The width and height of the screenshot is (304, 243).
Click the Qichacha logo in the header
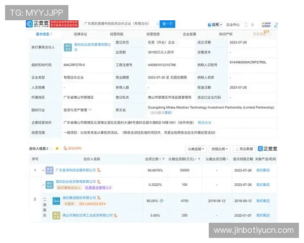[37, 24]
